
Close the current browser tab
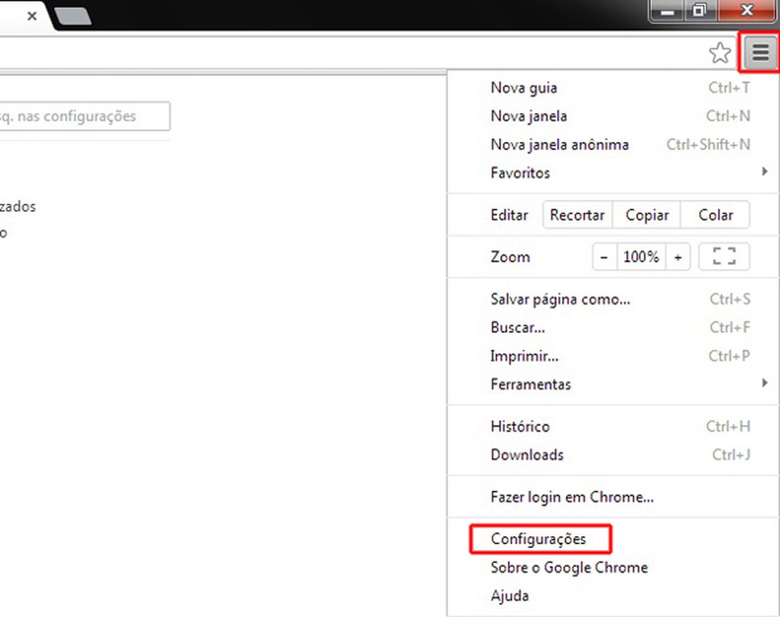tap(31, 14)
